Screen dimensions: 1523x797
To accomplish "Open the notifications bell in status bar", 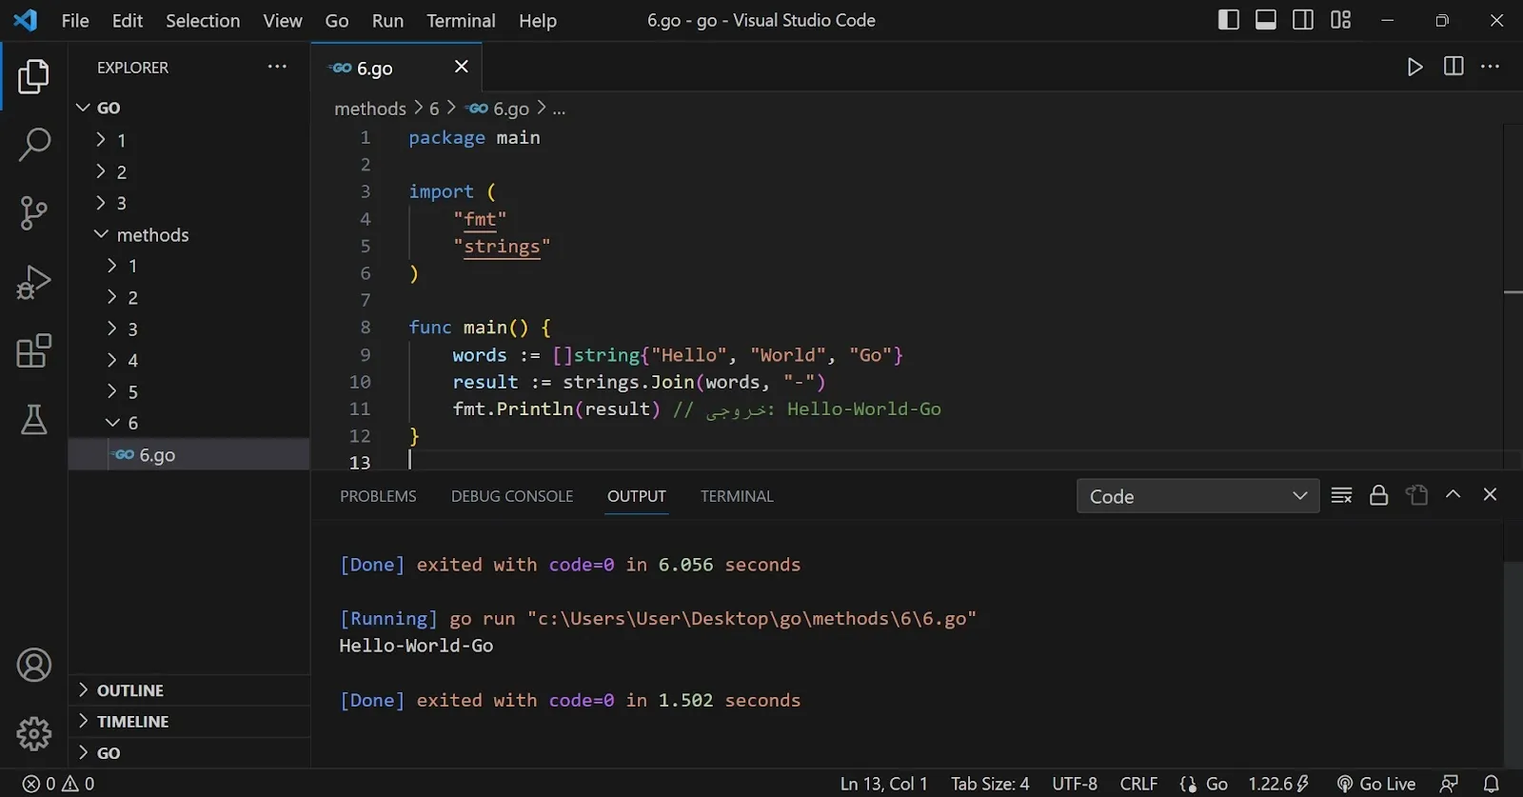I will click(1492, 784).
